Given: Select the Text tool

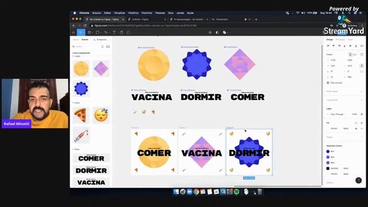Looking at the screenshot, I should click(x=114, y=32).
